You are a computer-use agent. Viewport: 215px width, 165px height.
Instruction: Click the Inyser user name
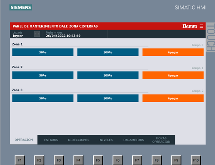18,36
